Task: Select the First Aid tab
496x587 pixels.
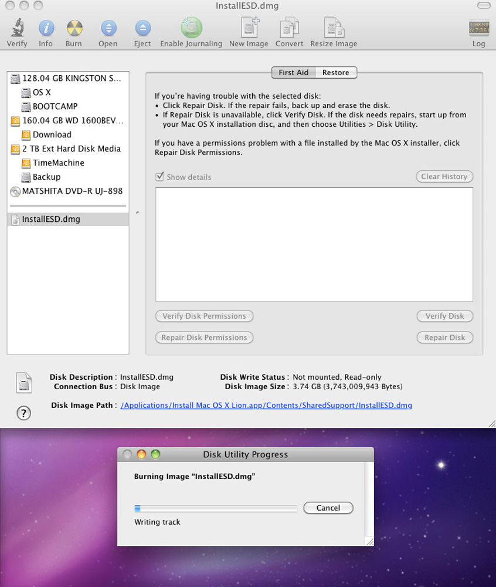Action: [x=293, y=73]
